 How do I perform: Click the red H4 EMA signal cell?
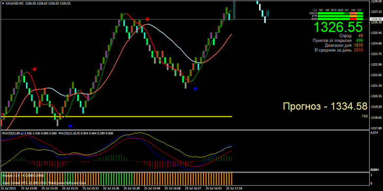[x=353, y=19]
